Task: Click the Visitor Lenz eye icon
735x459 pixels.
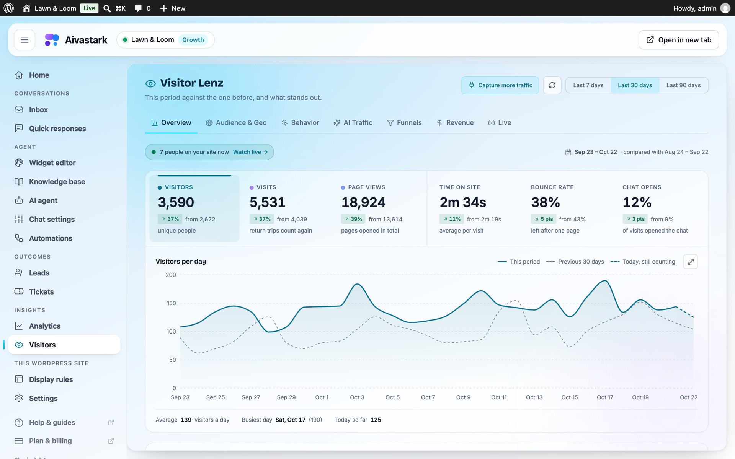Action: [x=150, y=83]
